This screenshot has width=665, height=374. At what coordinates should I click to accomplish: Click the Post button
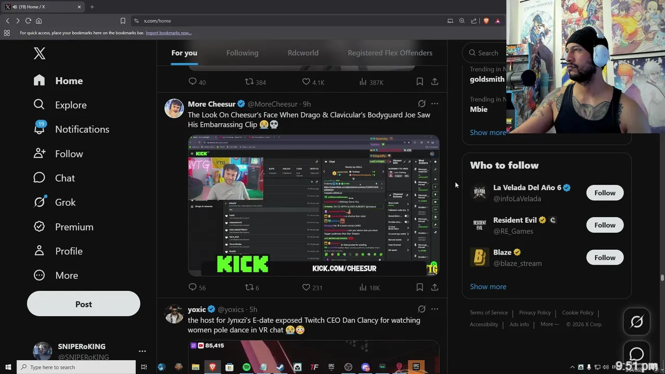pos(84,304)
